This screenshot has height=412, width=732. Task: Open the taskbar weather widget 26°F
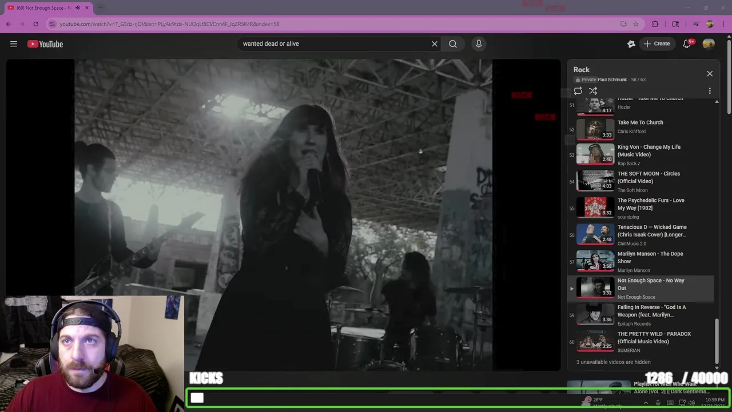(601, 402)
